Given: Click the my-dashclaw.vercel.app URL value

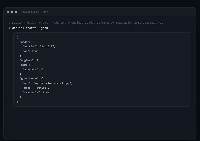Looking at the screenshot, I should click(x=52, y=83).
